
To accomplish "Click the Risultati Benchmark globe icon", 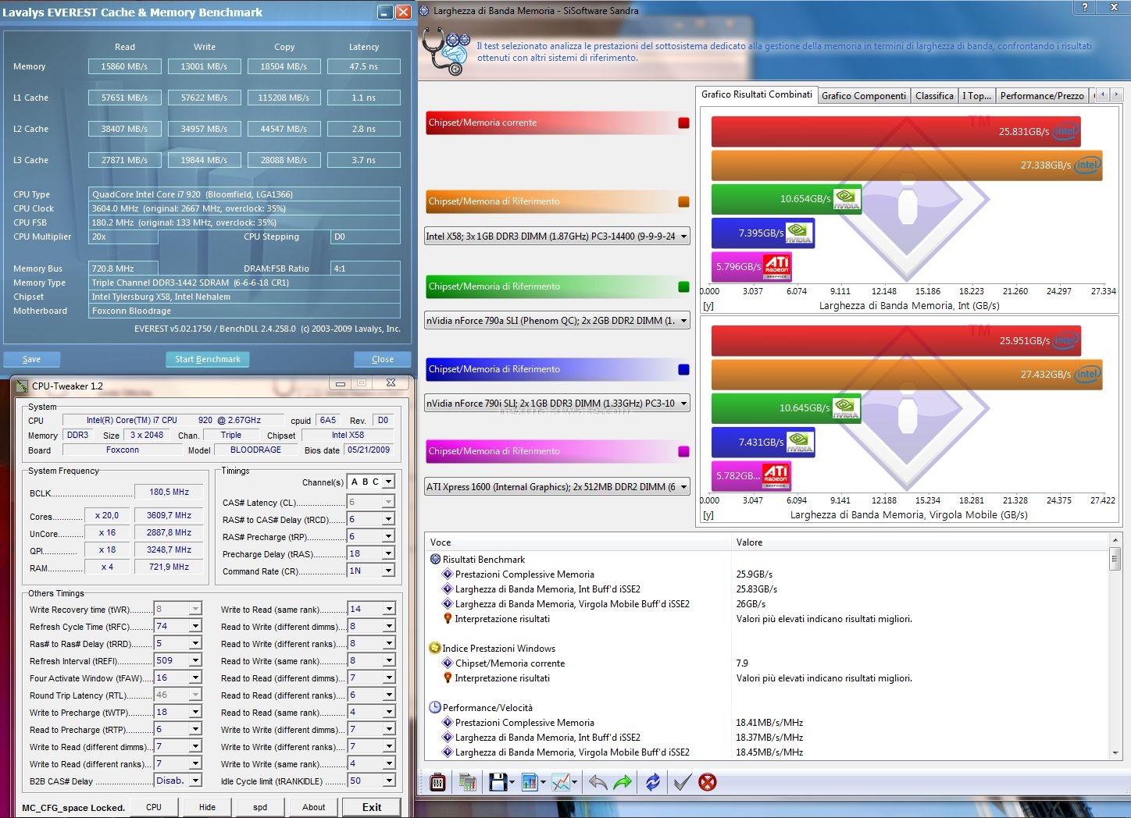I will point(435,559).
